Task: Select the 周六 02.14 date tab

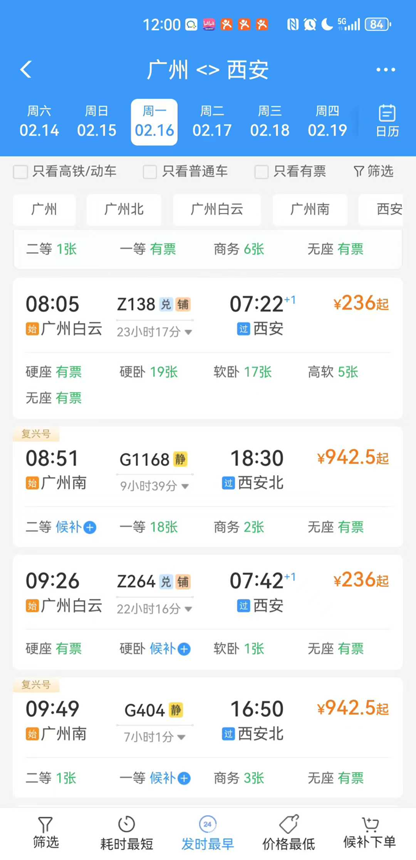Action: [39, 122]
